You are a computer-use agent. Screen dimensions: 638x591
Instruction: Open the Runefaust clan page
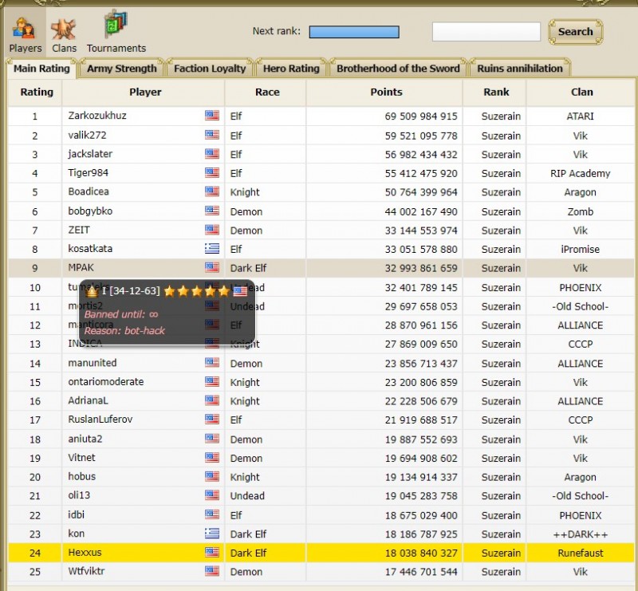[581, 553]
